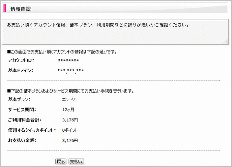Click the heading starting with ■下記の基本プラン
The image size is (232, 167).
pos(71,91)
